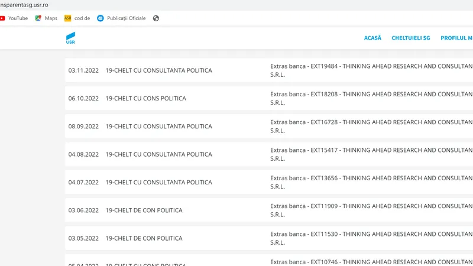Go to the ACASĂ page

click(x=372, y=38)
